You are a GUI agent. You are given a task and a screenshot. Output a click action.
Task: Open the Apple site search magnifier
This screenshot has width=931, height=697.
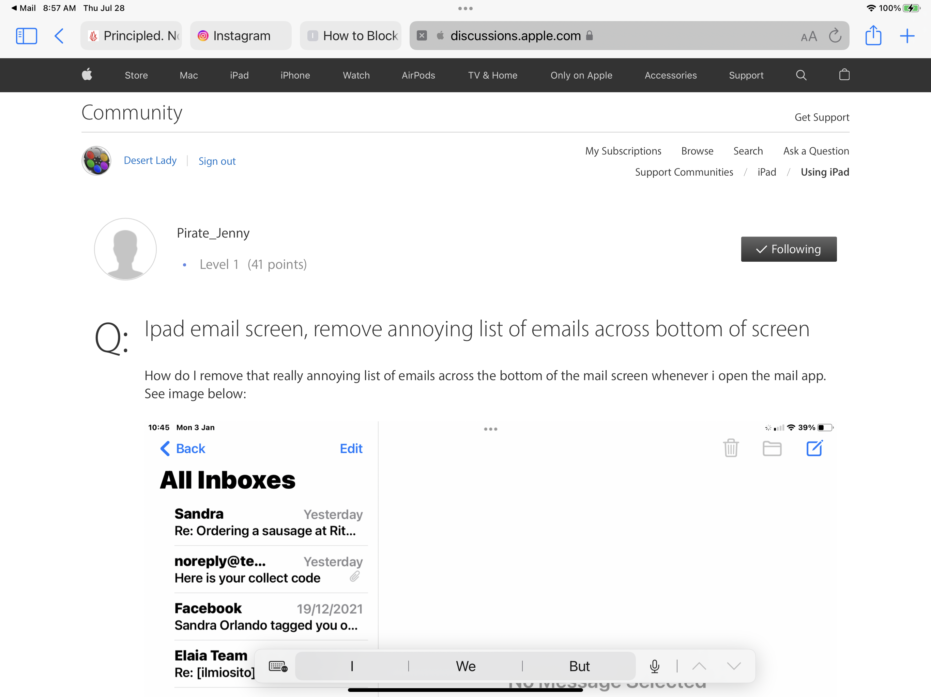coord(801,75)
